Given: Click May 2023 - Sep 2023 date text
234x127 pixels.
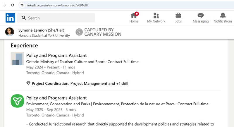Looking at the screenshot, I should coord(44,110).
